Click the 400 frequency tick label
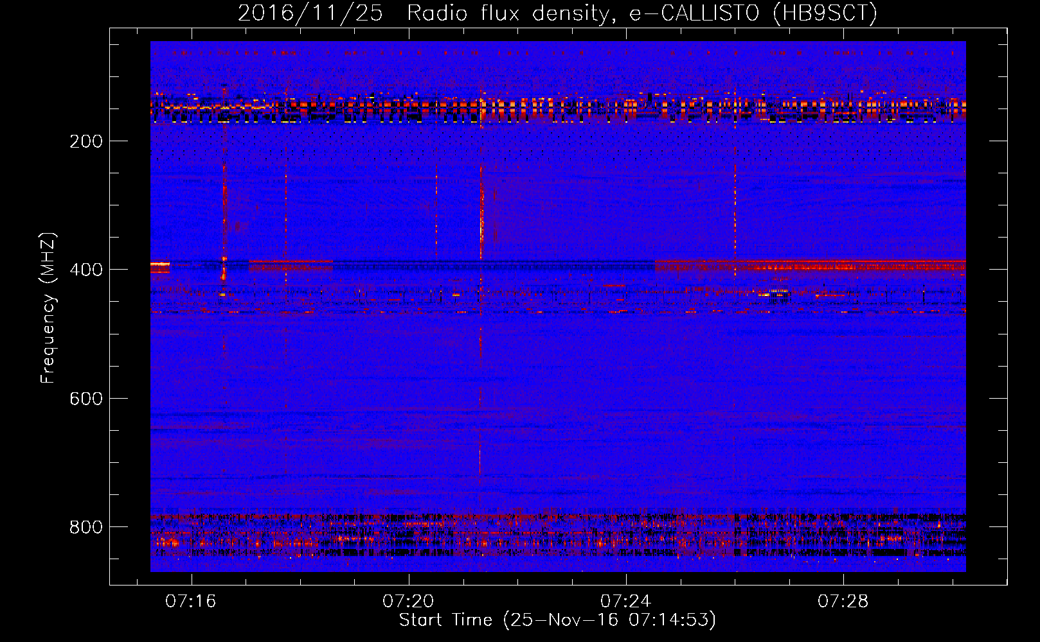This screenshot has width=1040, height=642. pyautogui.click(x=86, y=270)
